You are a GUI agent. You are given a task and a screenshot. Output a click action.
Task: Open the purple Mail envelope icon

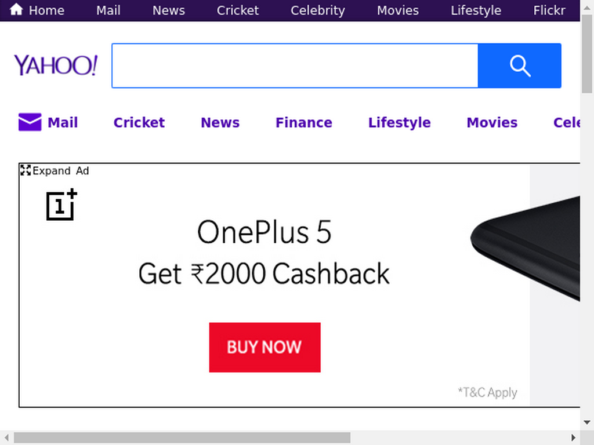point(30,122)
